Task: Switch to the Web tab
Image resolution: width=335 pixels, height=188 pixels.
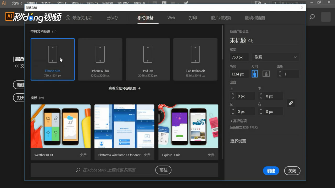Action: (171, 18)
